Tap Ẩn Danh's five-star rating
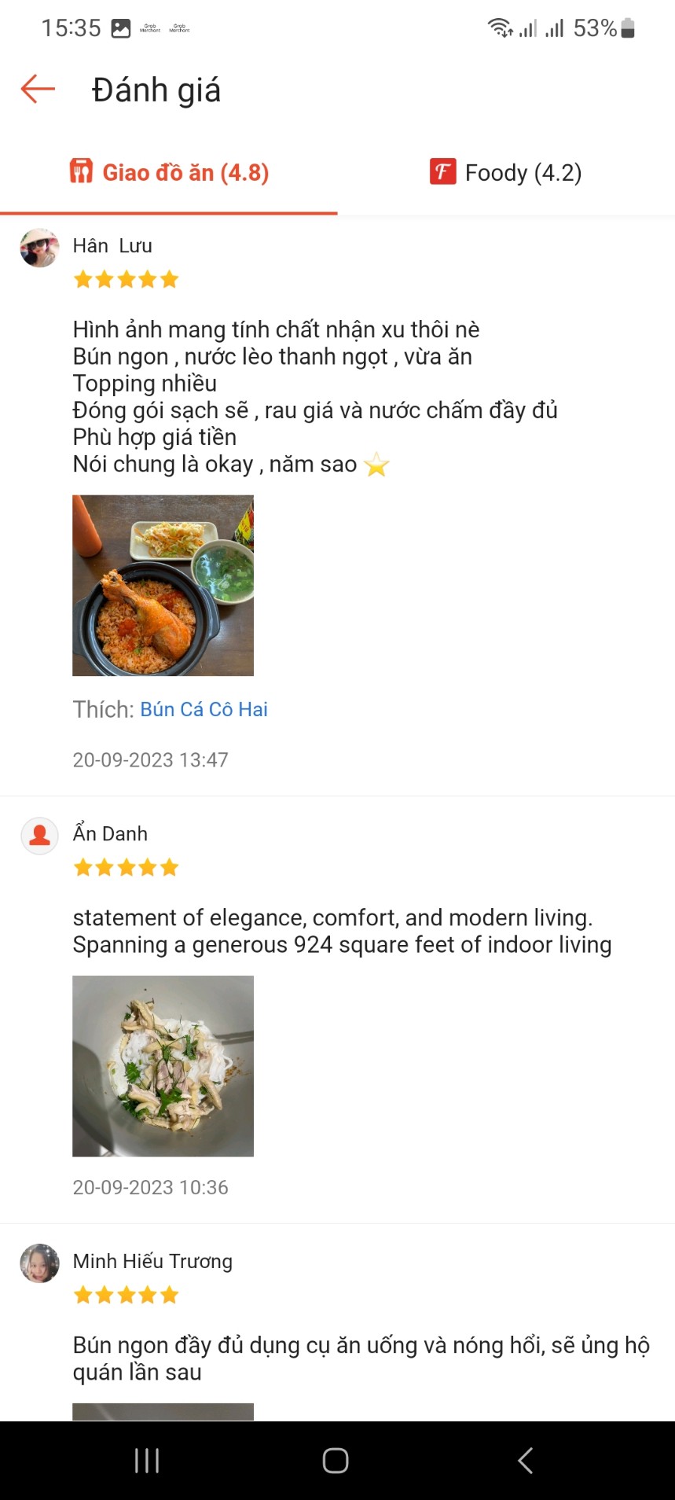This screenshot has width=675, height=1500. click(126, 868)
